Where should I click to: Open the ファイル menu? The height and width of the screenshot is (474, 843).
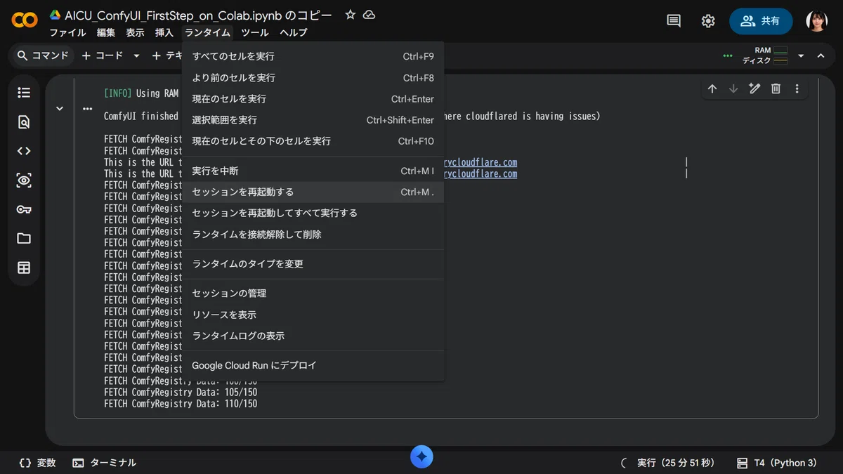pos(68,32)
